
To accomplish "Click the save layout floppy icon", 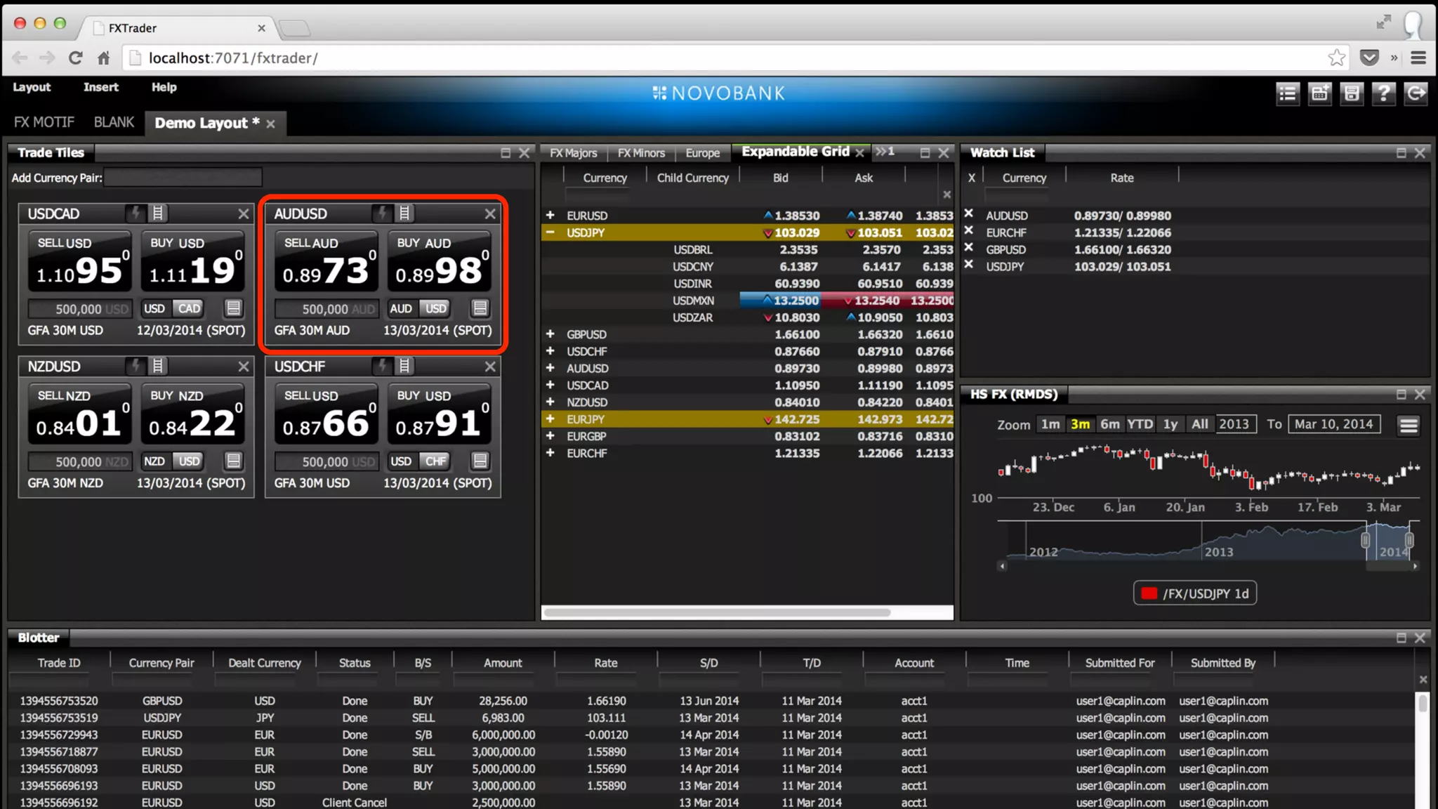I will (1352, 93).
